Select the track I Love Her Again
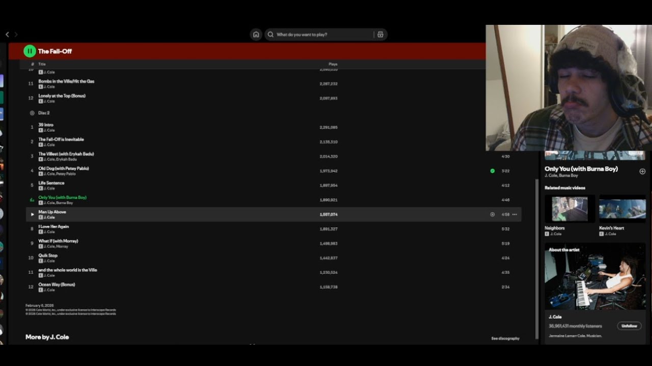 pos(53,226)
